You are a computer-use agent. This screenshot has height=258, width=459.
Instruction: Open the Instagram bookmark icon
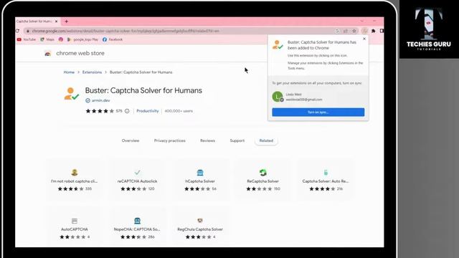click(60, 39)
